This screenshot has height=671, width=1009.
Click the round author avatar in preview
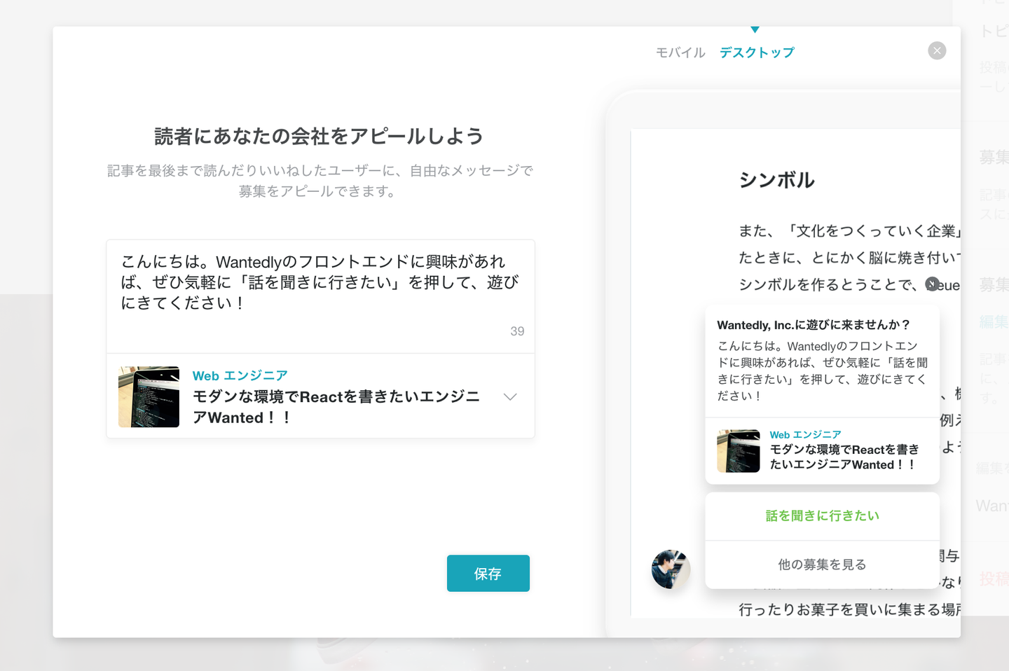671,569
